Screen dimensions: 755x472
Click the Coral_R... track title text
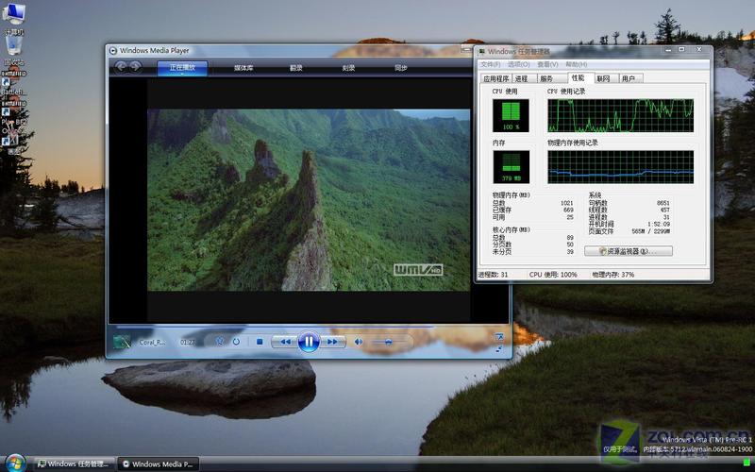(x=152, y=343)
